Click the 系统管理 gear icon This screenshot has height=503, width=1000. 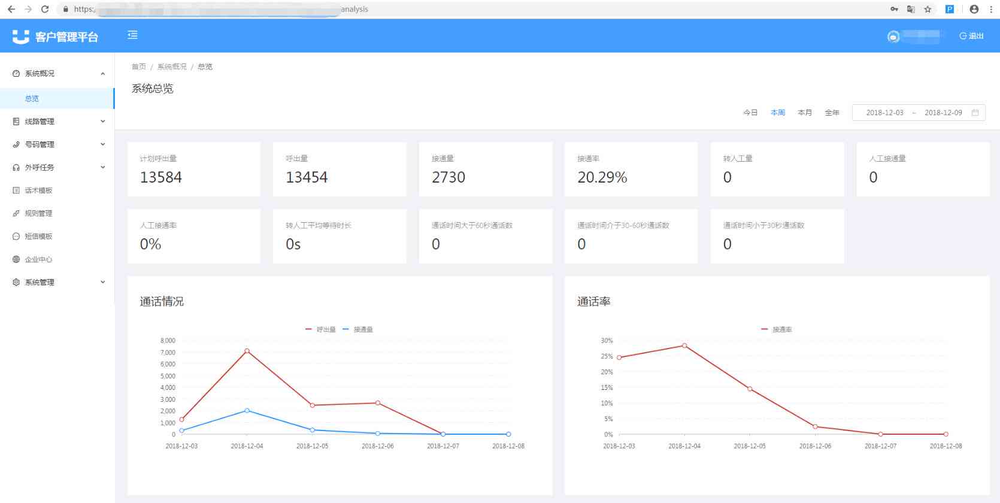[x=16, y=282]
